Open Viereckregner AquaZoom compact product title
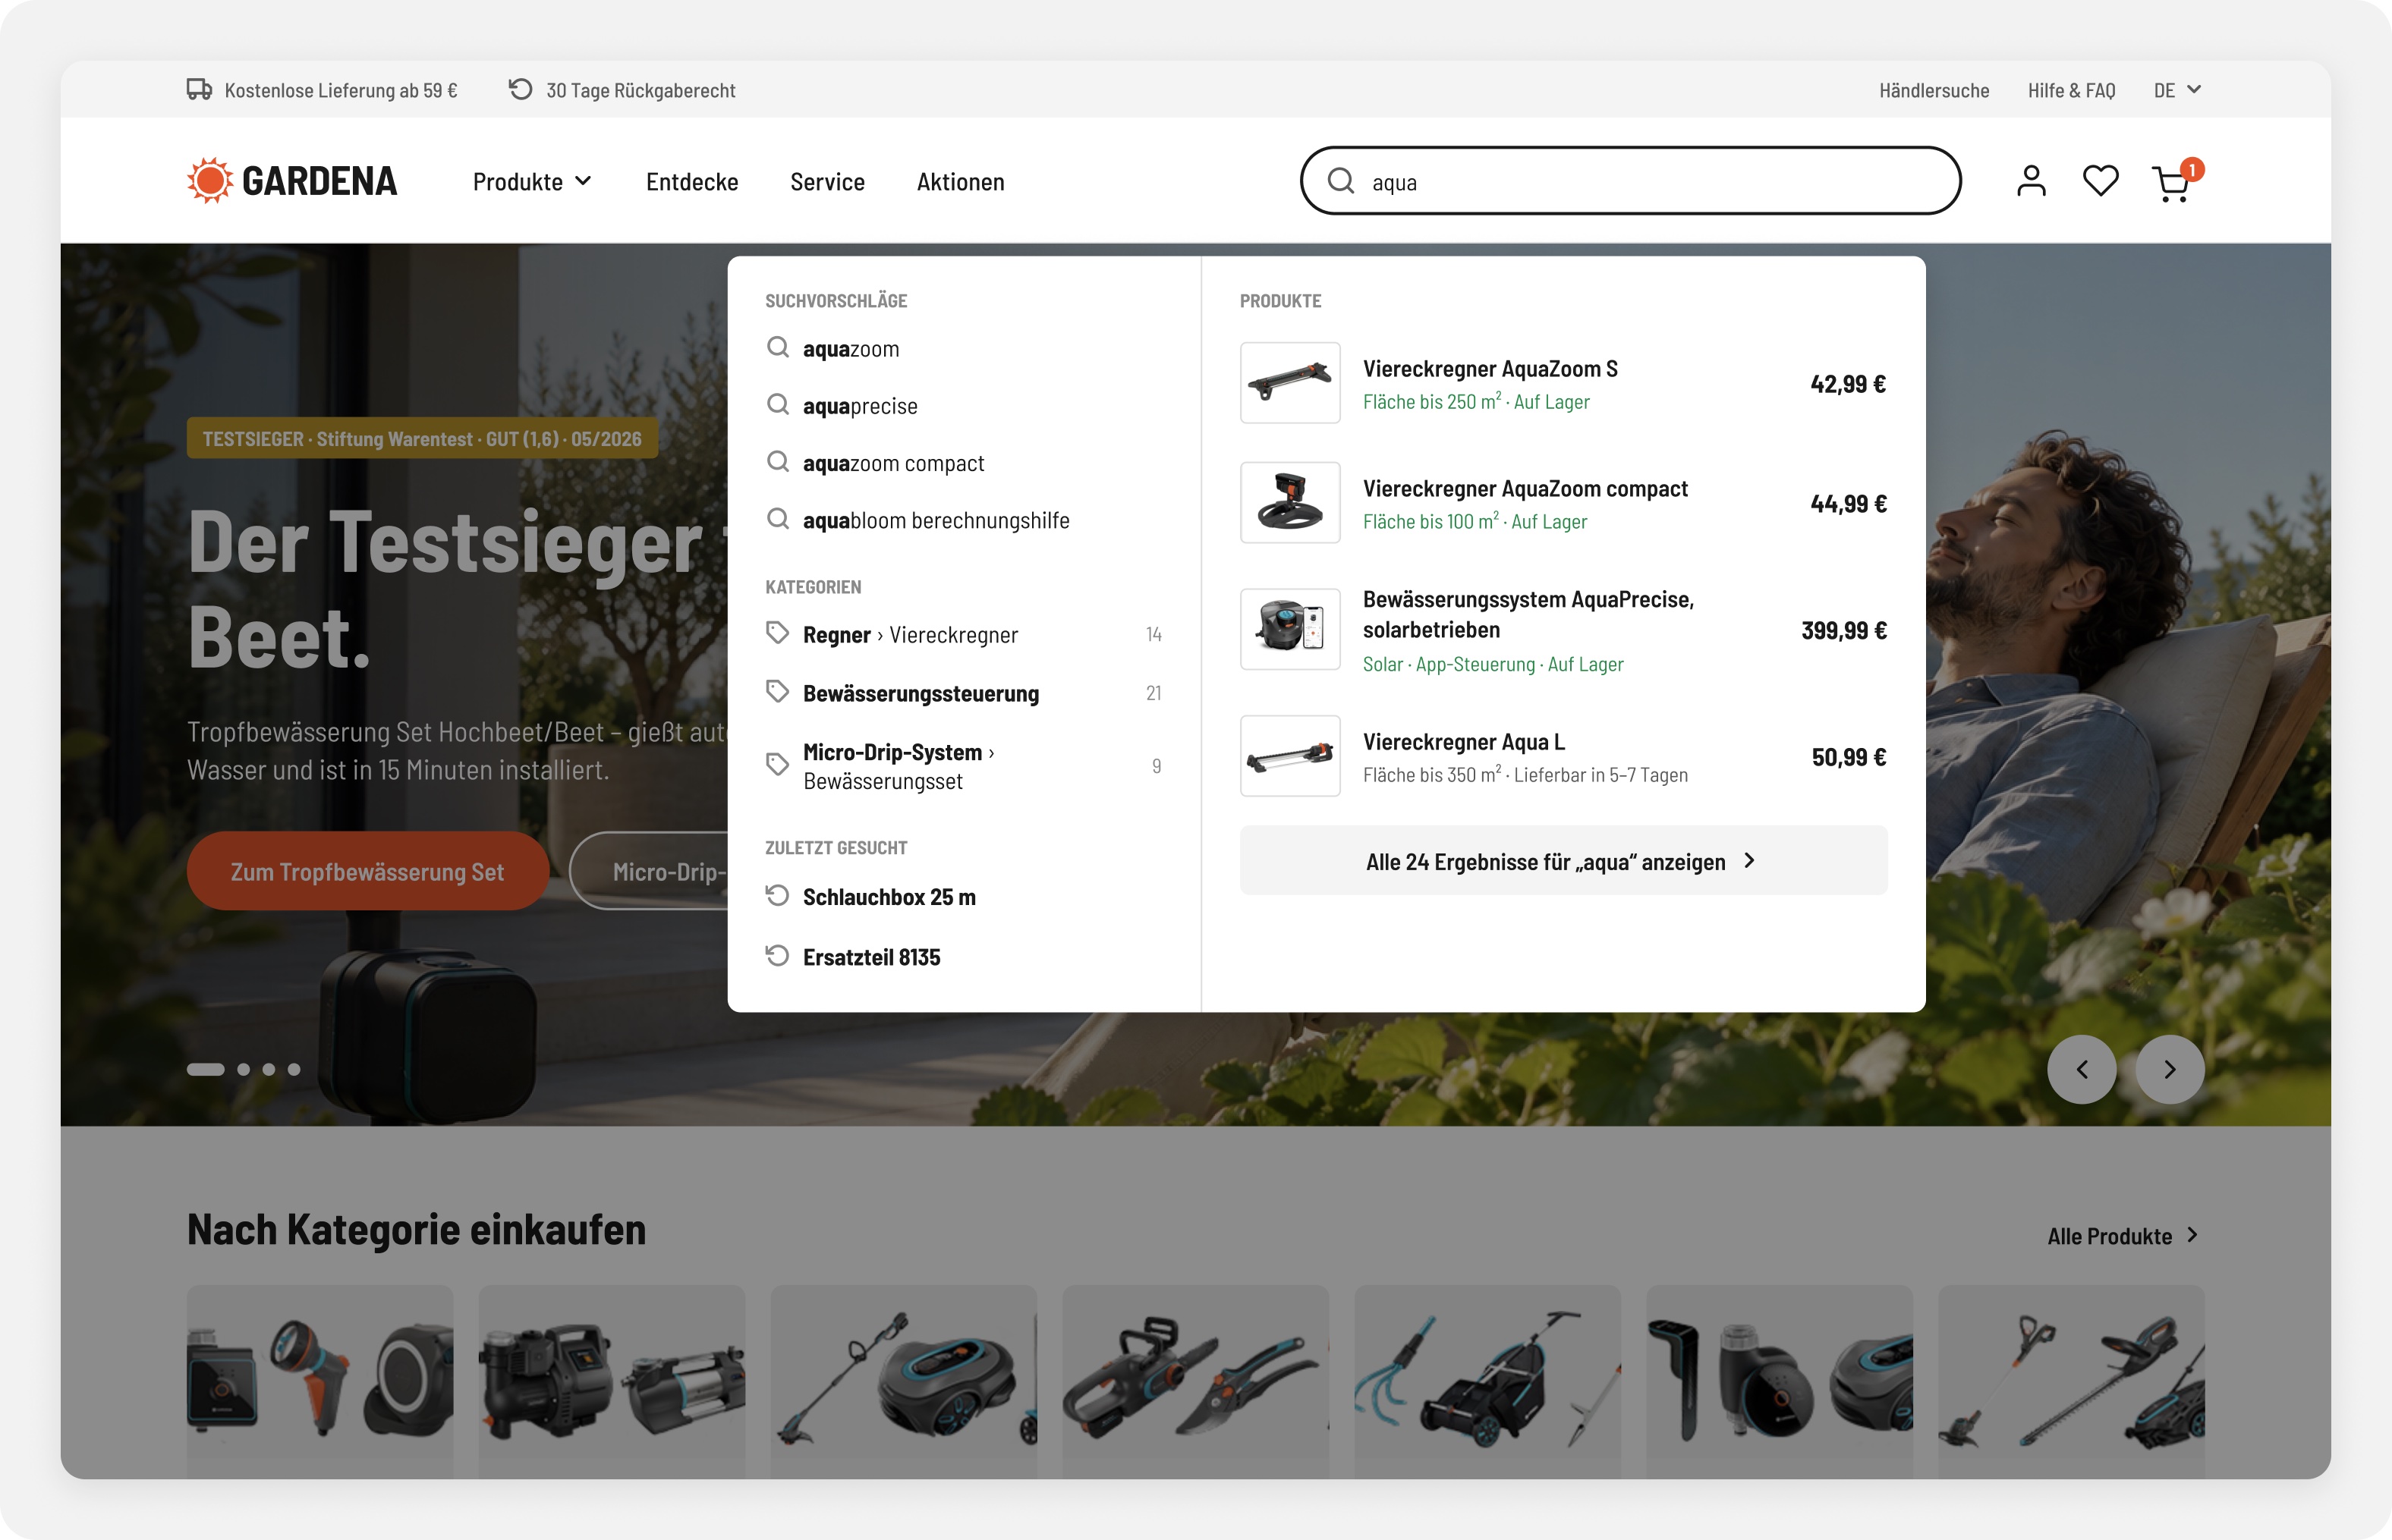Viewport: 2392px width, 1540px height. pos(1525,488)
